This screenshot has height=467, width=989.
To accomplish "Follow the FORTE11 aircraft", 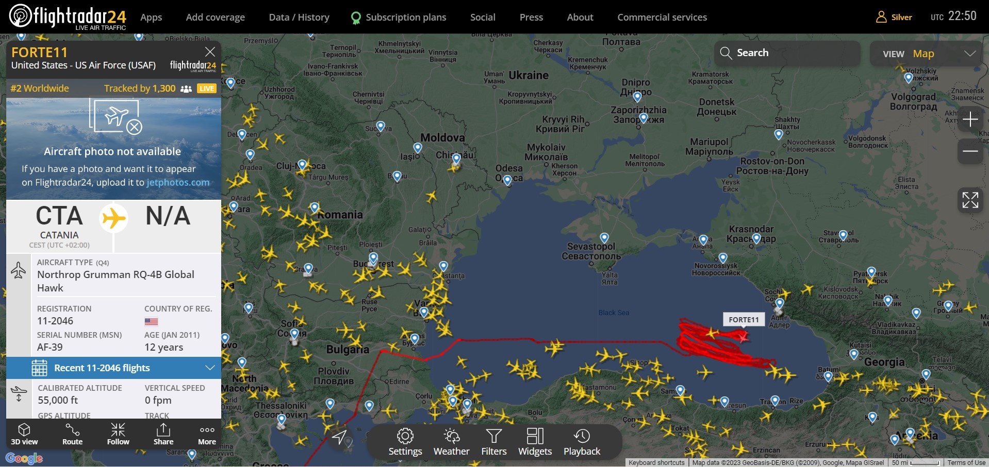I will (118, 434).
